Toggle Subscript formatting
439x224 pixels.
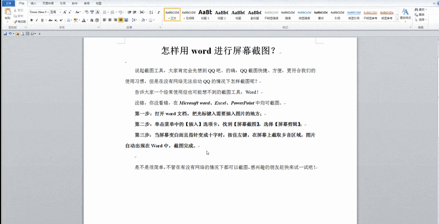(56, 20)
